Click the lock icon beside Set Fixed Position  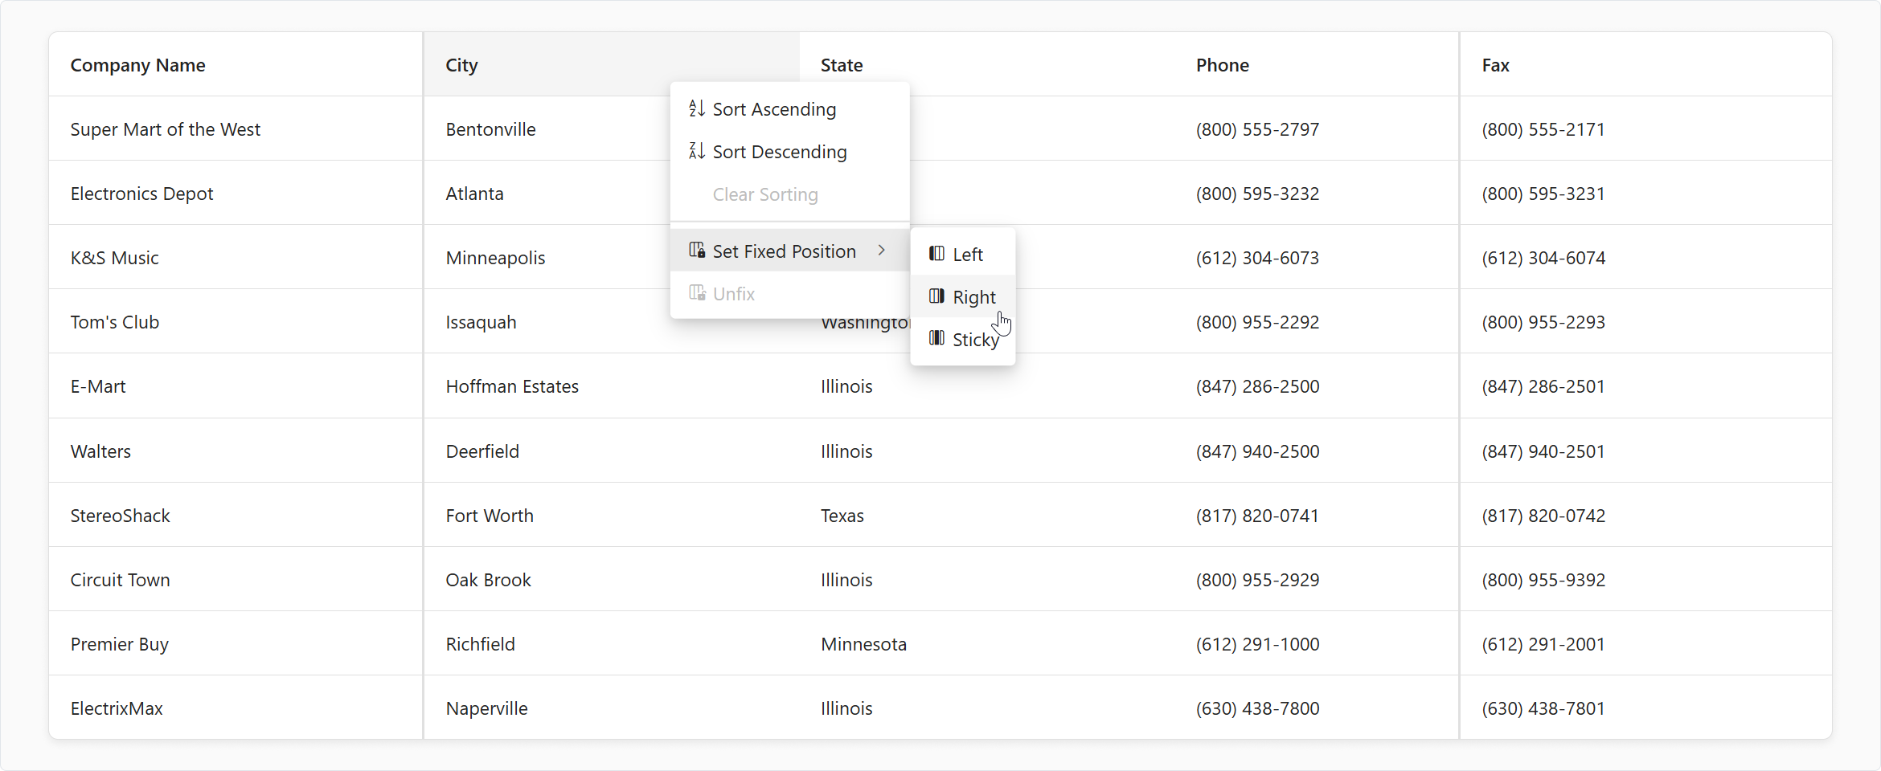[x=696, y=250]
